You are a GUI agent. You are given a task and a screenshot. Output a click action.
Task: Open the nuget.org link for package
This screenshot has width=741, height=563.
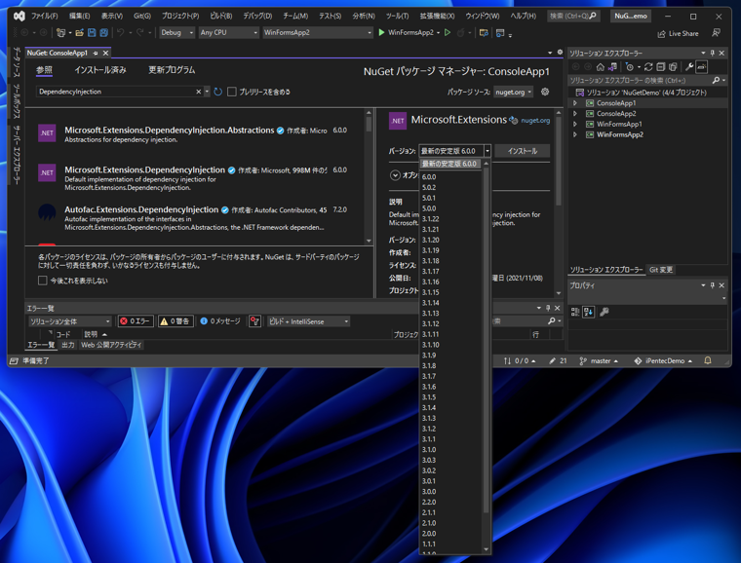(x=535, y=121)
